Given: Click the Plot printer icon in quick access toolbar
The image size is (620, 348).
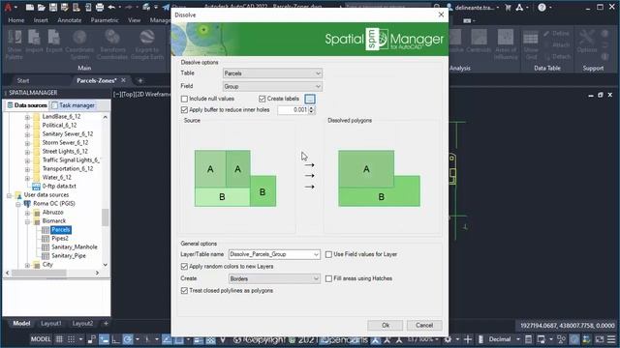Looking at the screenshot, I should (x=100, y=7).
